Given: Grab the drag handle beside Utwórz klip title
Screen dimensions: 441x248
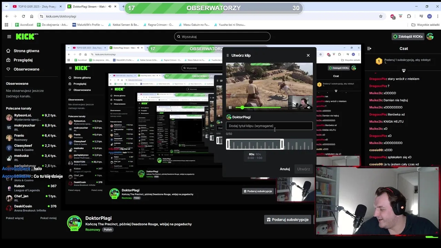Looking at the screenshot, I should pyautogui.click(x=227, y=55).
